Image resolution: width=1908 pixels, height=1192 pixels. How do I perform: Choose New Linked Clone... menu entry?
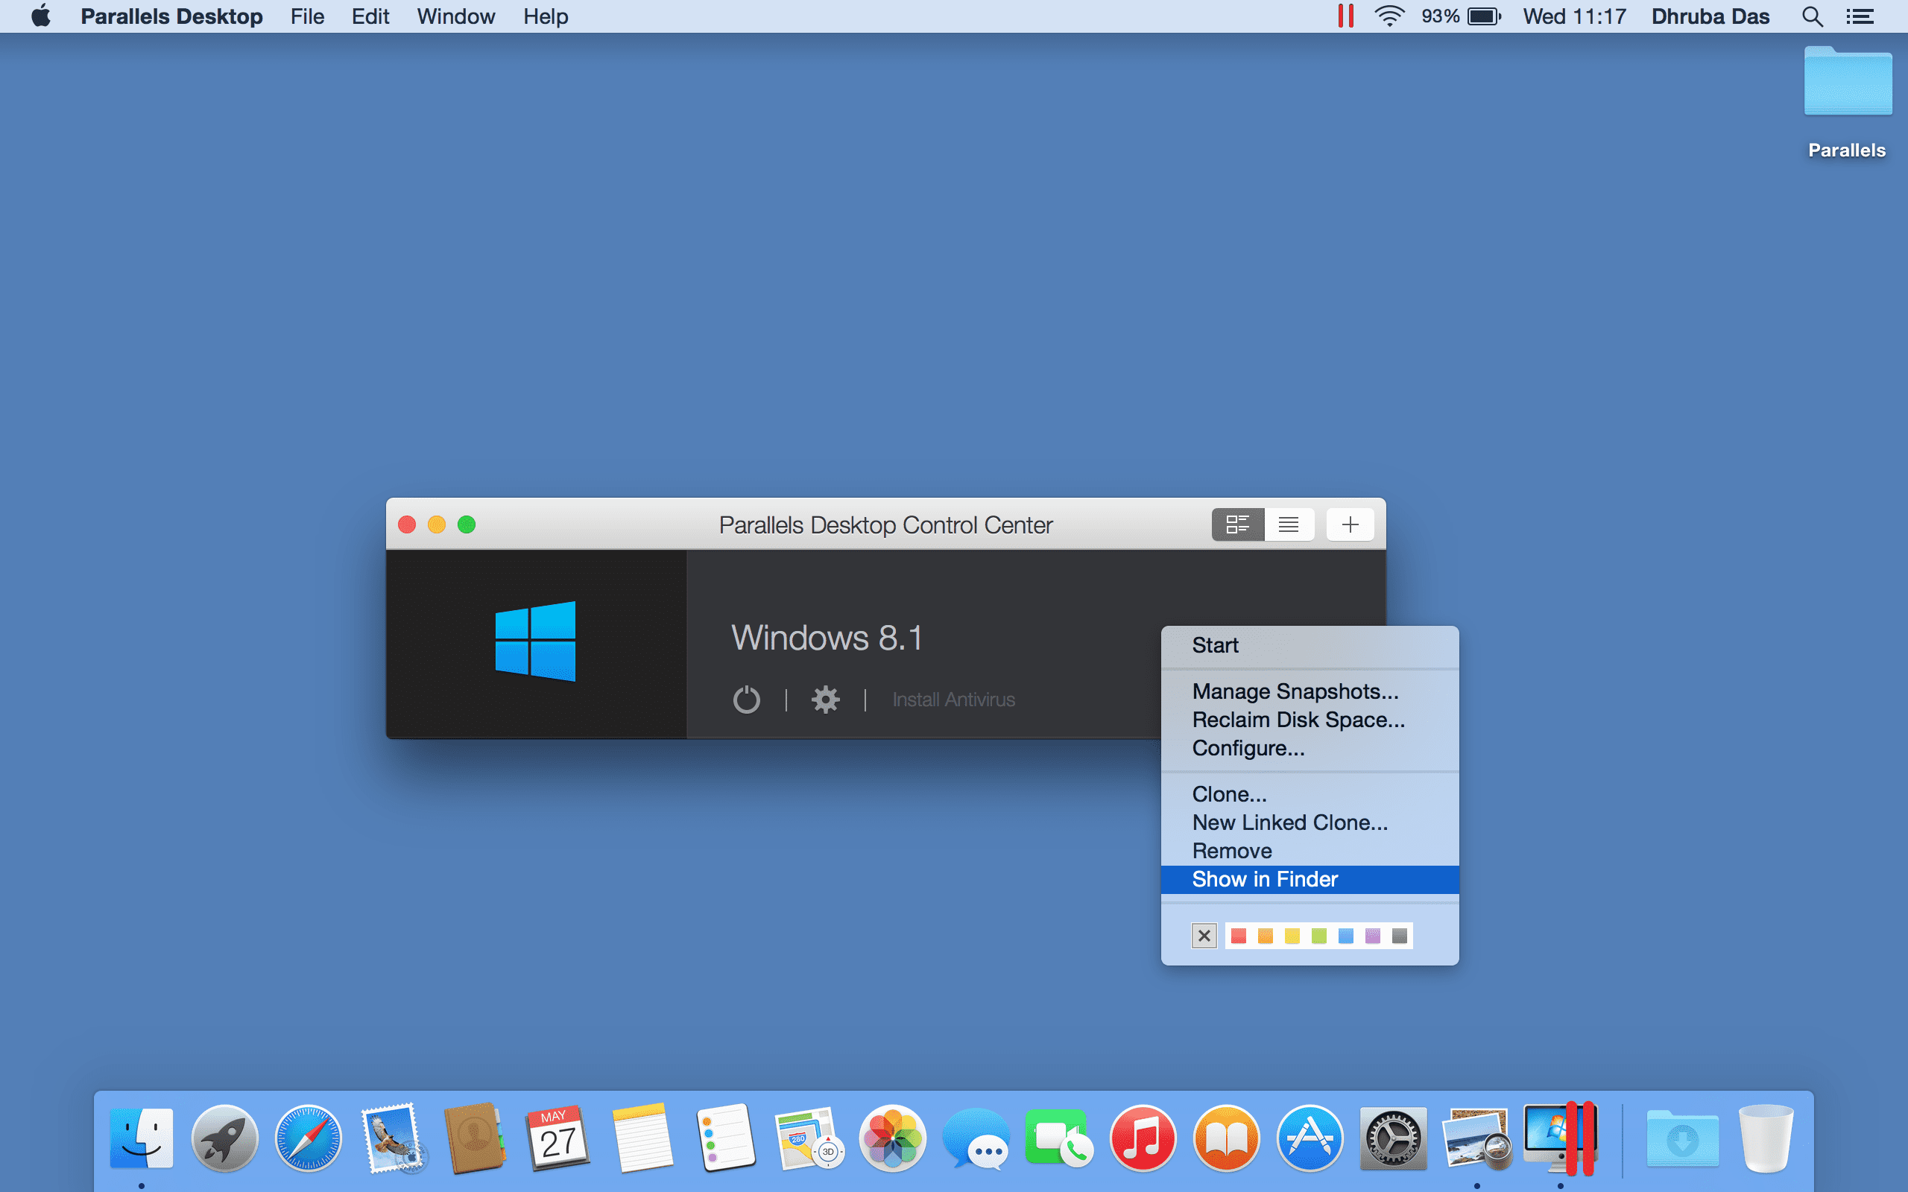1310,822
